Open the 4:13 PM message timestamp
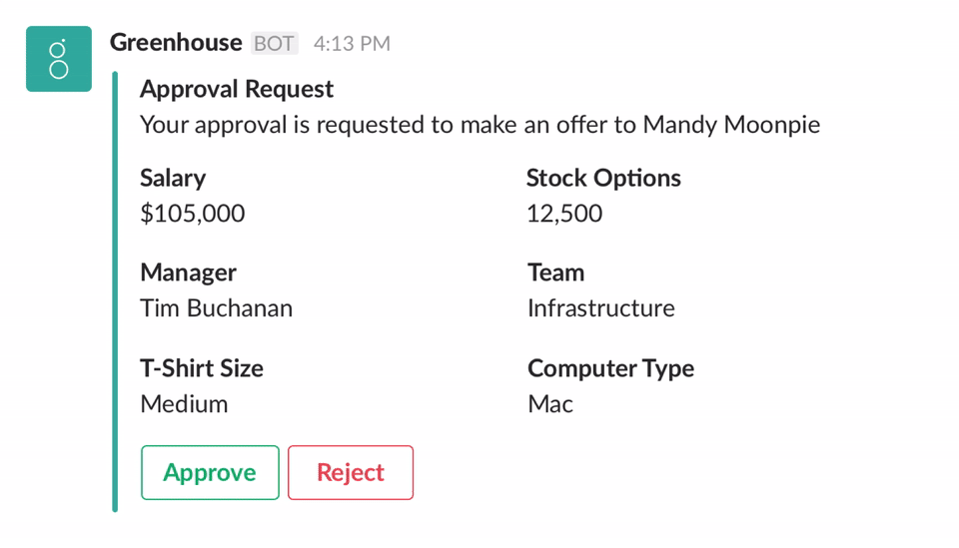 (352, 44)
